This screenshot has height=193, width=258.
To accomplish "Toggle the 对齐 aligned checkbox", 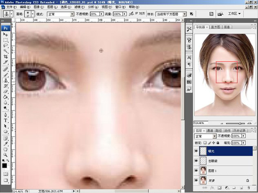I will [137, 14].
